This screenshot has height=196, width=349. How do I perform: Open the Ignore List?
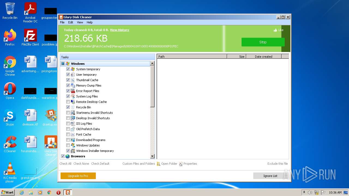270,176
